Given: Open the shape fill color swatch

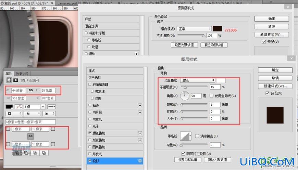Looking at the screenshot, I should coord(9,107).
